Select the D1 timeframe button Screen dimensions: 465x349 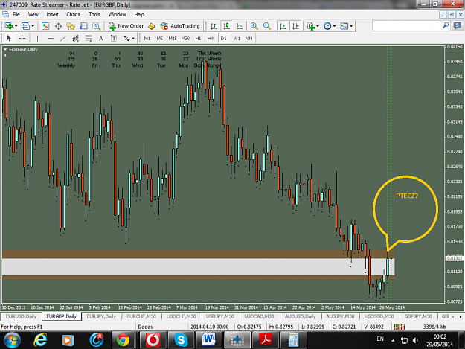coord(223,38)
